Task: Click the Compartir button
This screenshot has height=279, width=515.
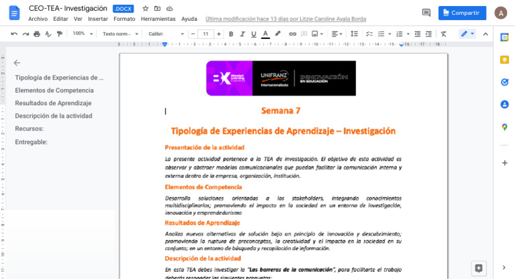Action: pos(462,13)
